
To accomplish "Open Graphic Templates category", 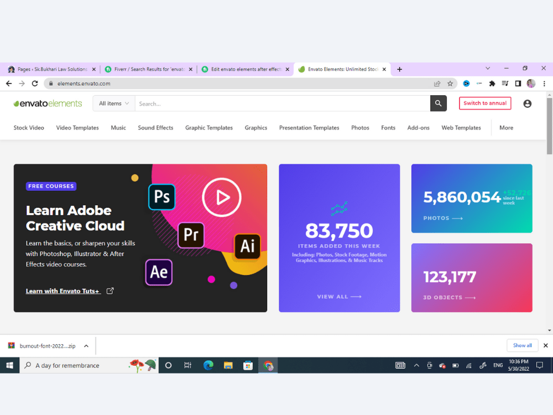I will click(209, 128).
